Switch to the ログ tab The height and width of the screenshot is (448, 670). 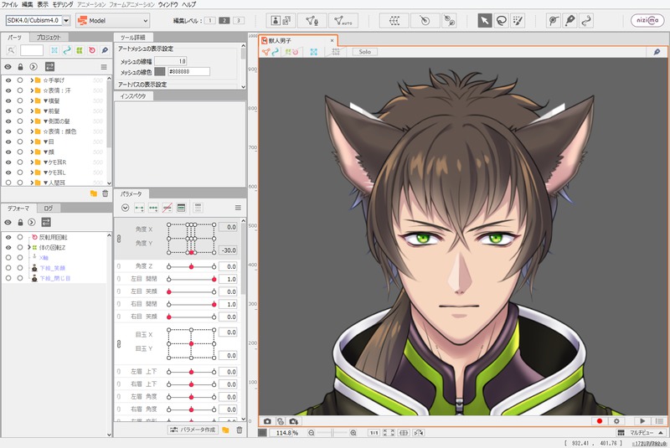tap(49, 208)
